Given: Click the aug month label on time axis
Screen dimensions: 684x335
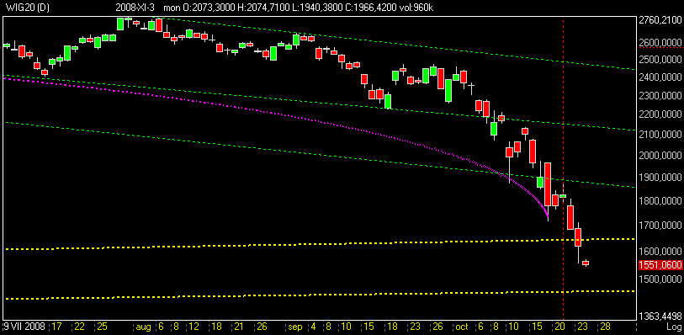Looking at the screenshot, I should (143, 327).
